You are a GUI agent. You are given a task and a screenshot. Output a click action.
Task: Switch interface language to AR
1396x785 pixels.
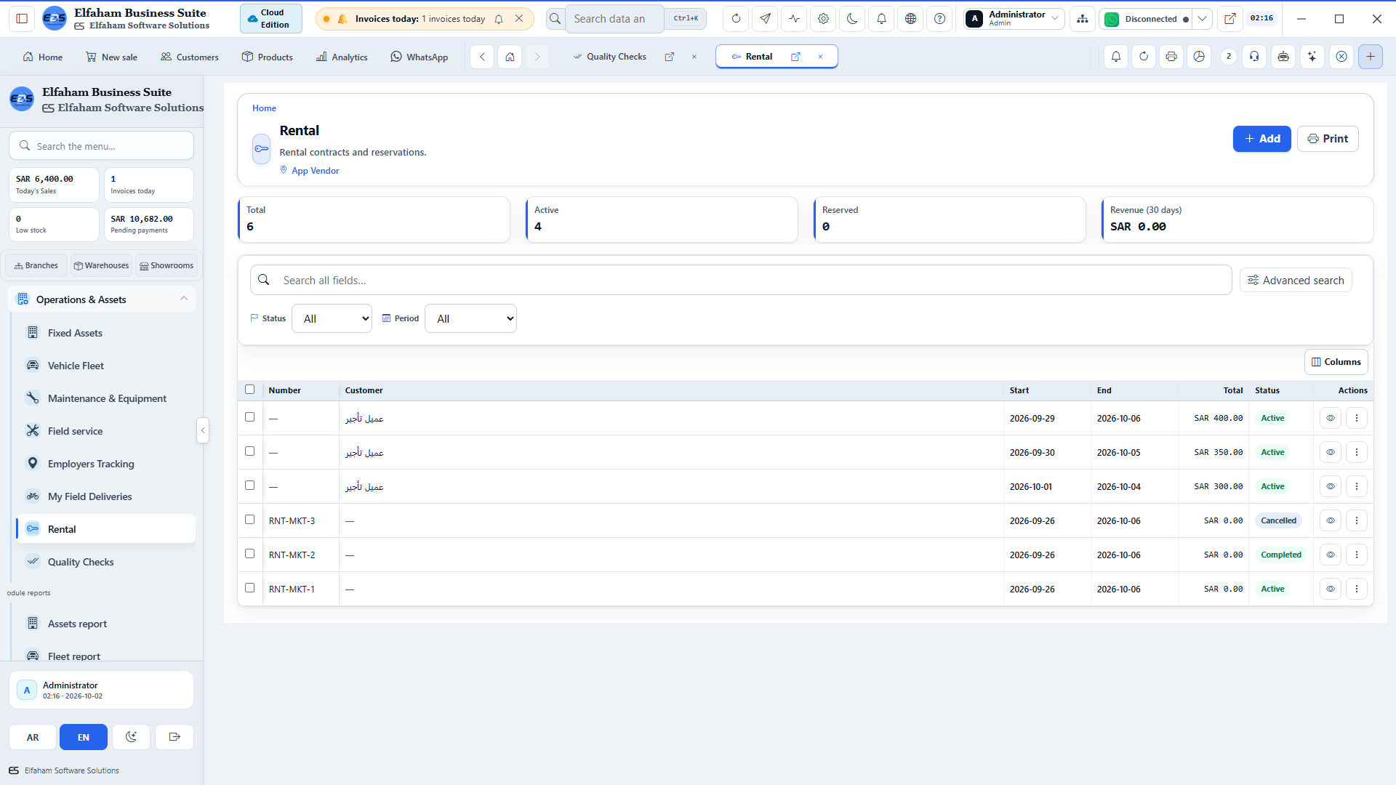33,737
